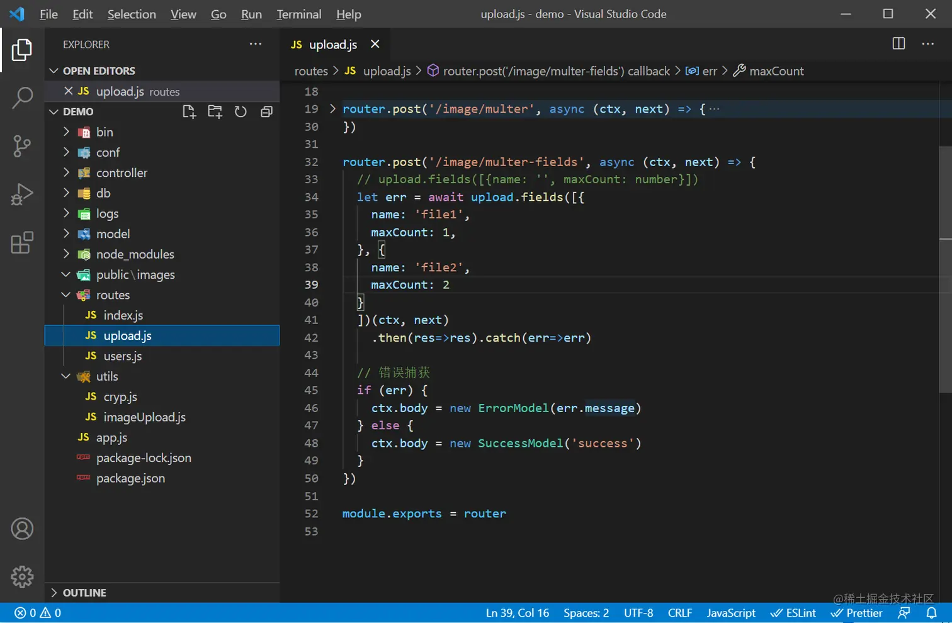Split the editor to the right
This screenshot has height=623, width=952.
[898, 43]
